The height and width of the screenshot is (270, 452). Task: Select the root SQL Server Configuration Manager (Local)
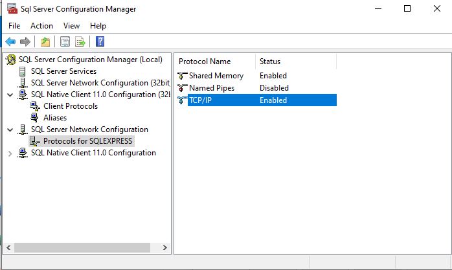coord(91,60)
